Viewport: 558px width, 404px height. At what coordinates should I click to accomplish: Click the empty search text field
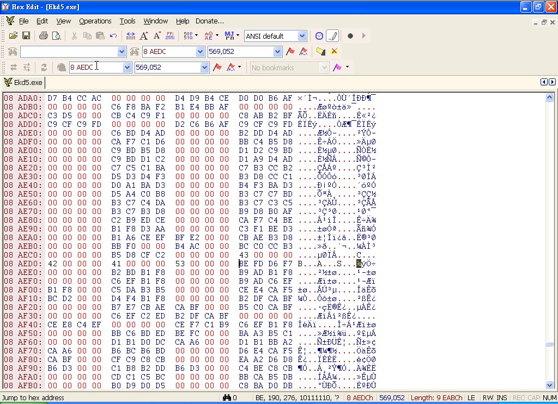(69, 52)
